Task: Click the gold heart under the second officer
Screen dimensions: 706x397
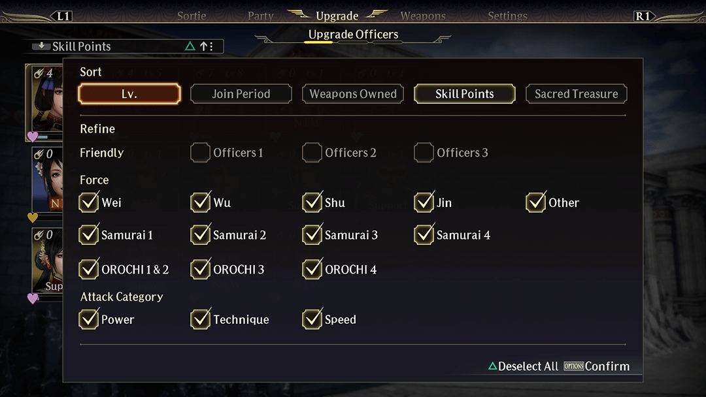Action: click(x=33, y=217)
